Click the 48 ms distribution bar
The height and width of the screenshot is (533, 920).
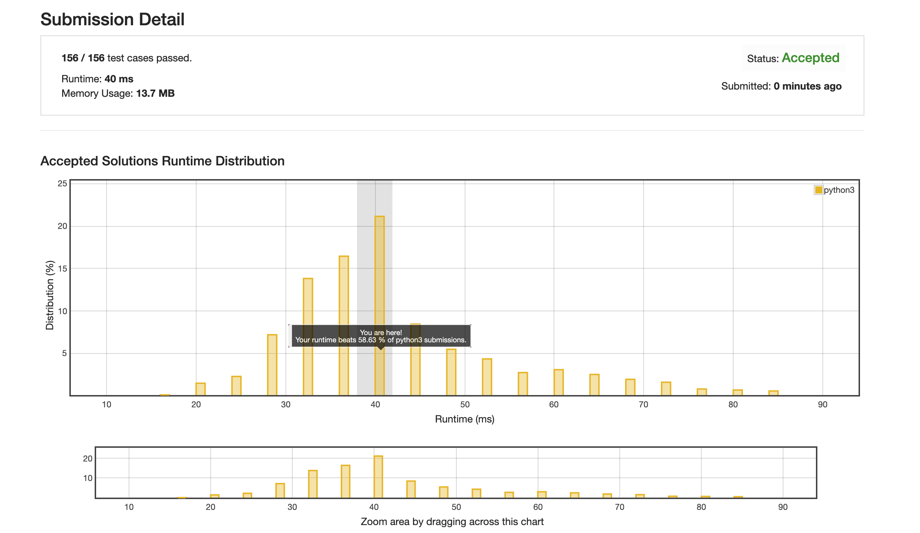(x=451, y=372)
